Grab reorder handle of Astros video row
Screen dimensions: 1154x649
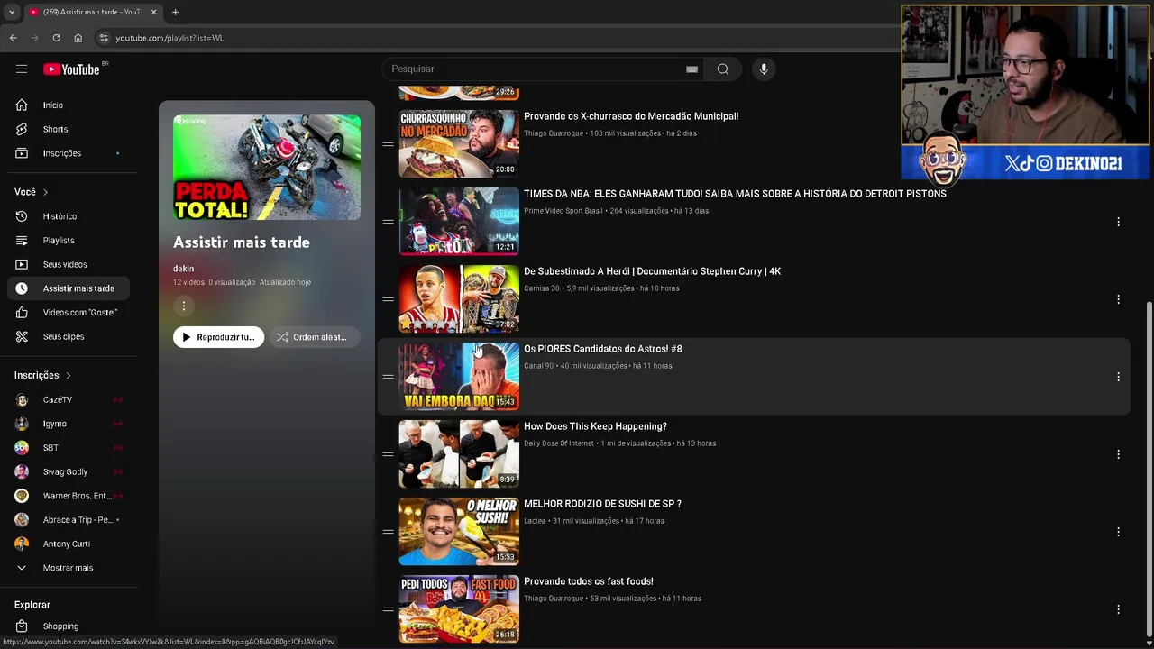click(388, 377)
